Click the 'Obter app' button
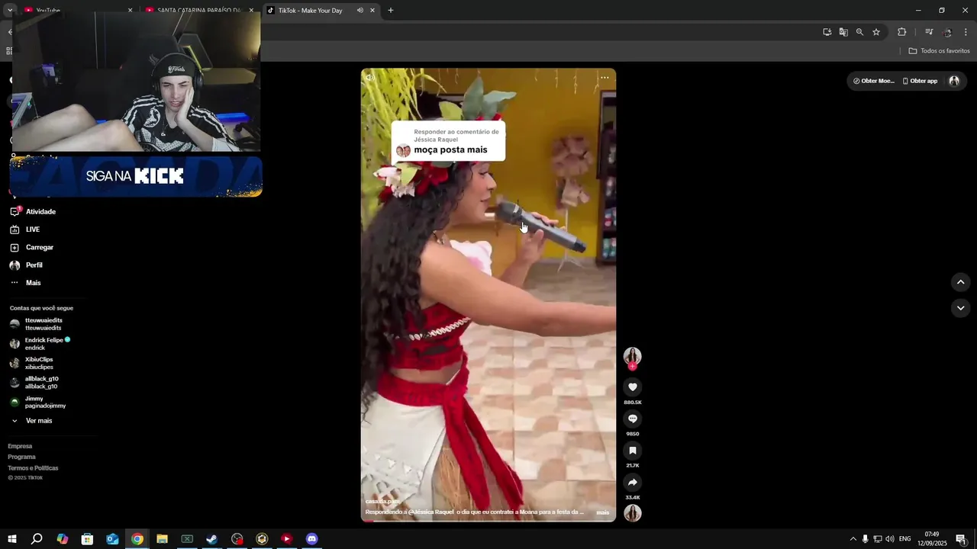Viewport: 977px width, 549px height. click(920, 81)
